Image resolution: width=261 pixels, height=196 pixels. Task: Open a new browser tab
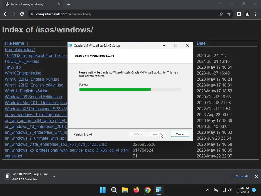pyautogui.click(x=69, y=4)
